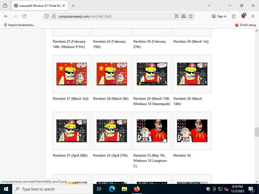The height and width of the screenshot is (194, 259).
Task: Click 'Revision 24 (February 15th)' caption
Action: pyautogui.click(x=109, y=44)
